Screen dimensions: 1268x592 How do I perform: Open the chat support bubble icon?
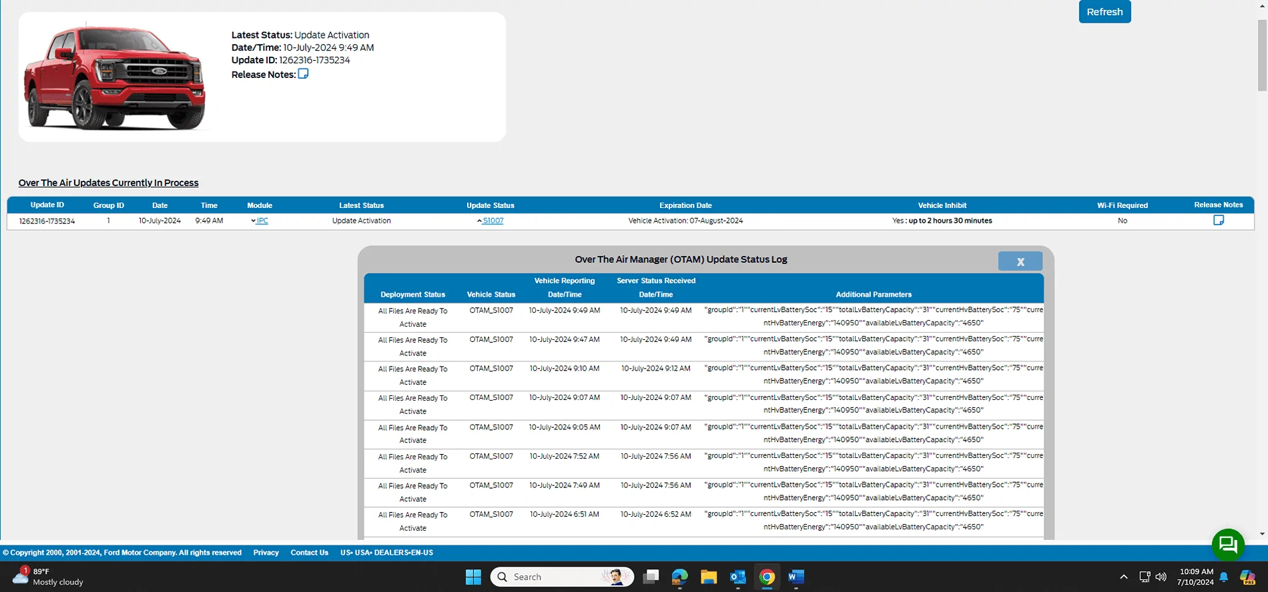[1228, 545]
